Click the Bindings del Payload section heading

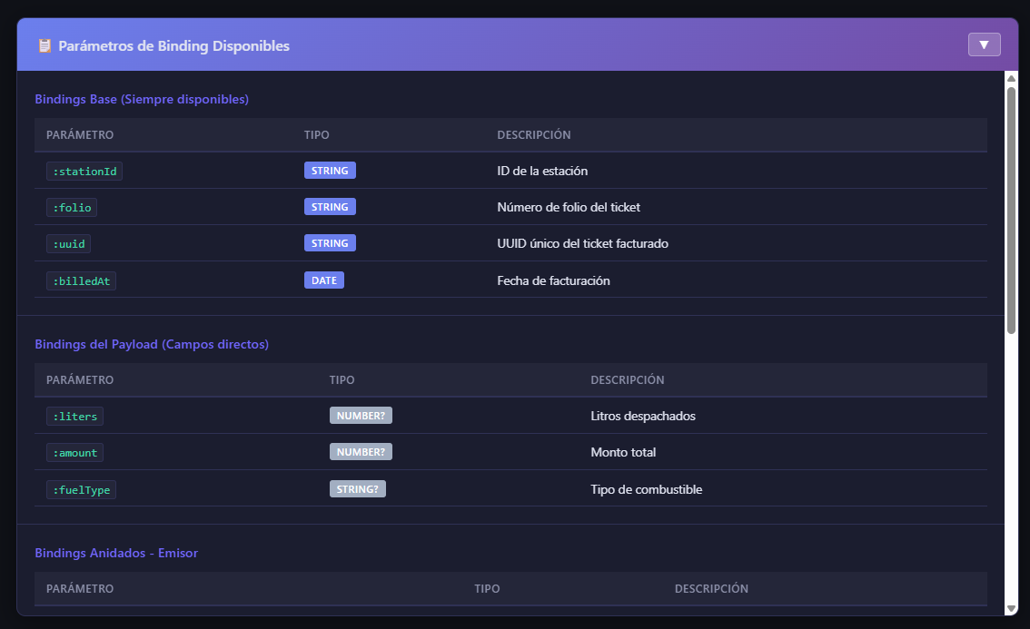click(x=152, y=344)
